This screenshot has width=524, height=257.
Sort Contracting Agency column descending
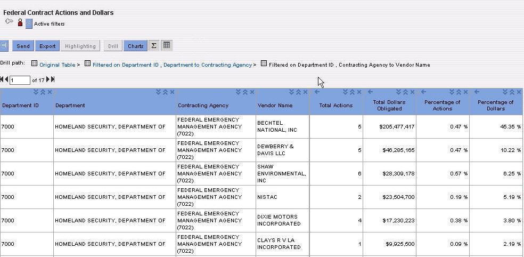coord(239,92)
